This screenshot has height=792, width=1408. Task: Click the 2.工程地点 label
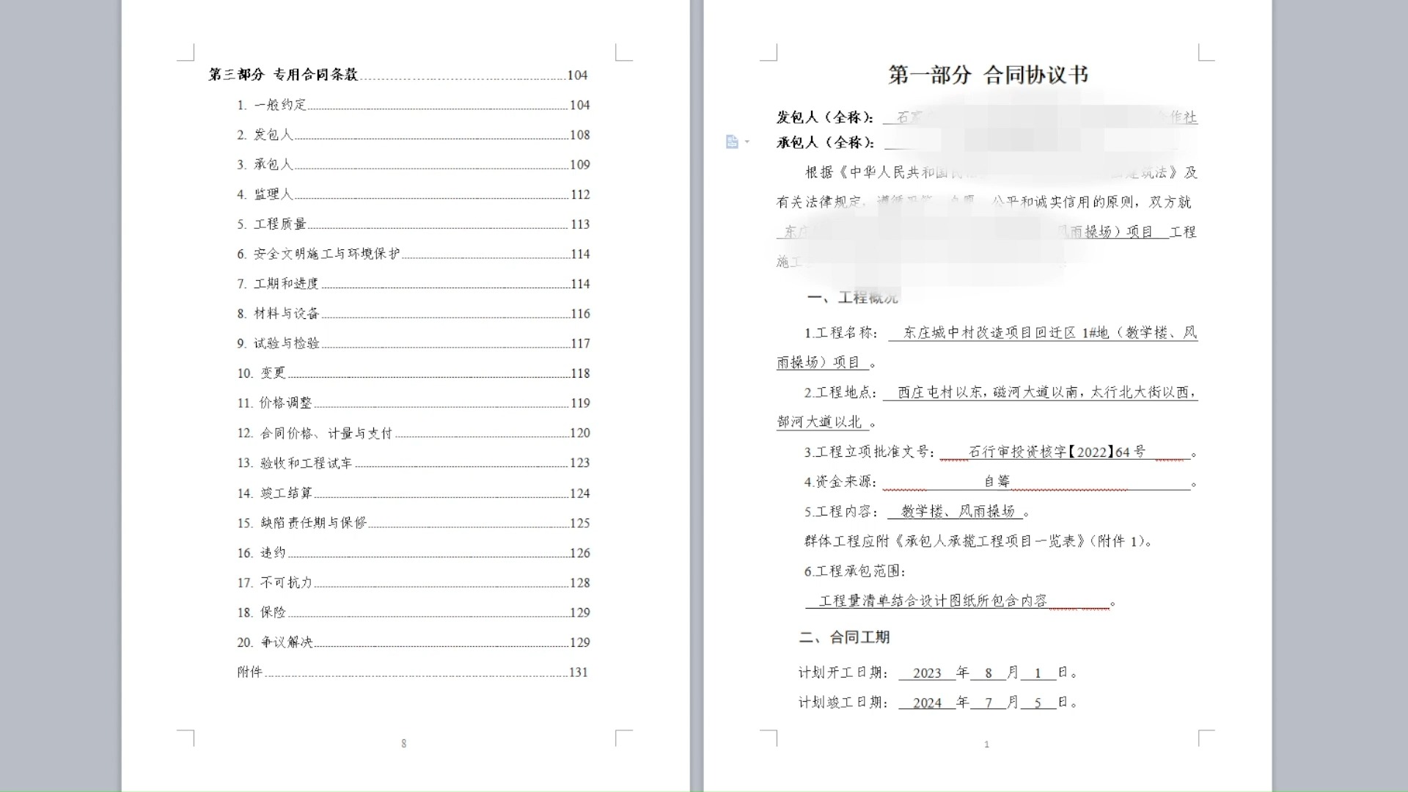841,392
